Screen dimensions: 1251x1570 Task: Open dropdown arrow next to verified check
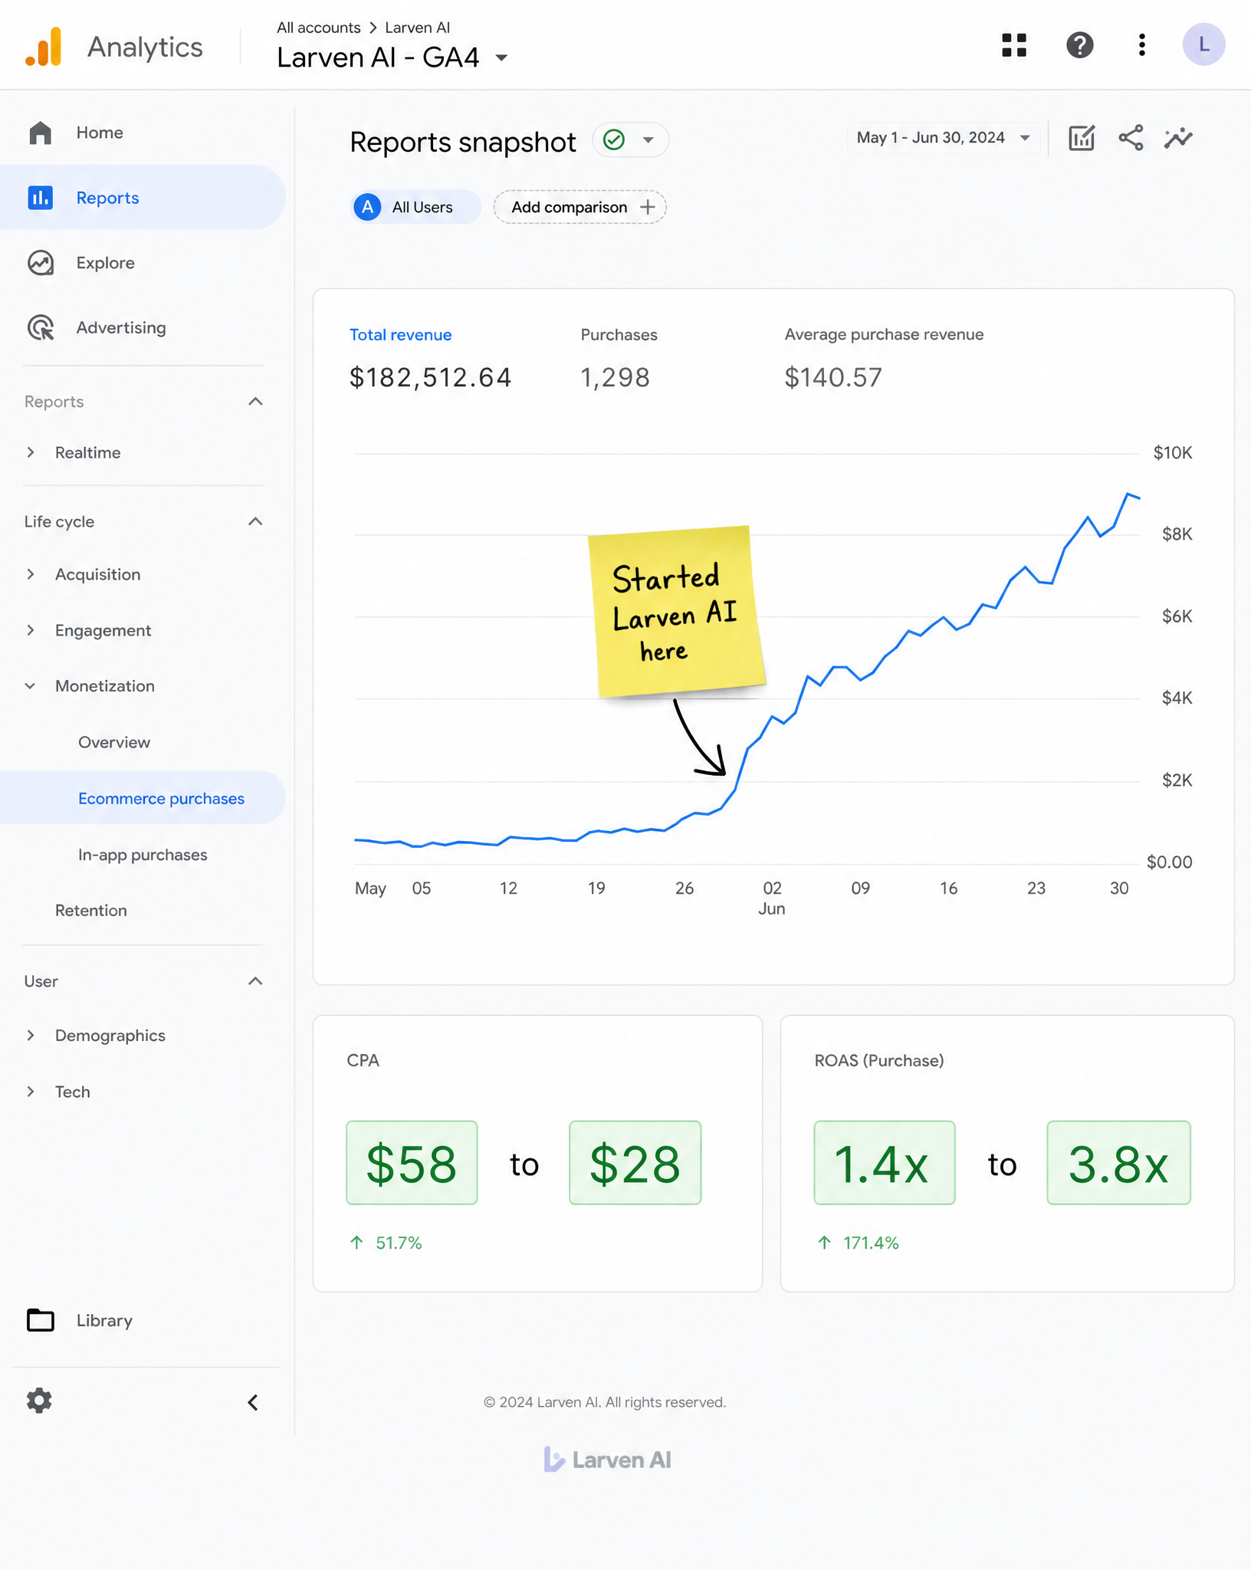tap(648, 140)
